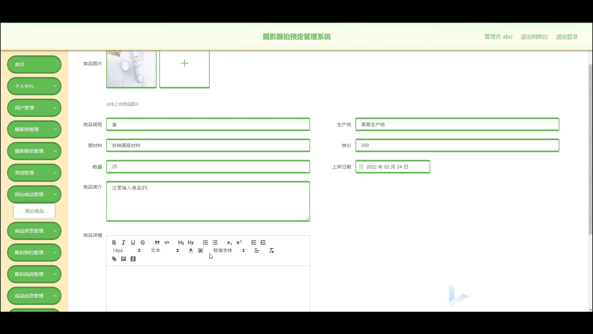
Task: Click the 点击上传商品图片 hint text
Action: pyautogui.click(x=123, y=104)
